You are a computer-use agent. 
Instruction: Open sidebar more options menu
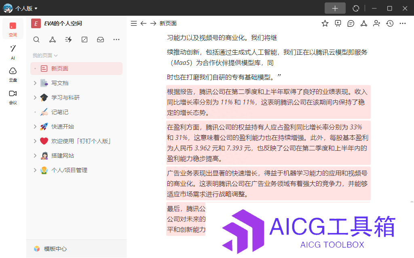coord(116,40)
